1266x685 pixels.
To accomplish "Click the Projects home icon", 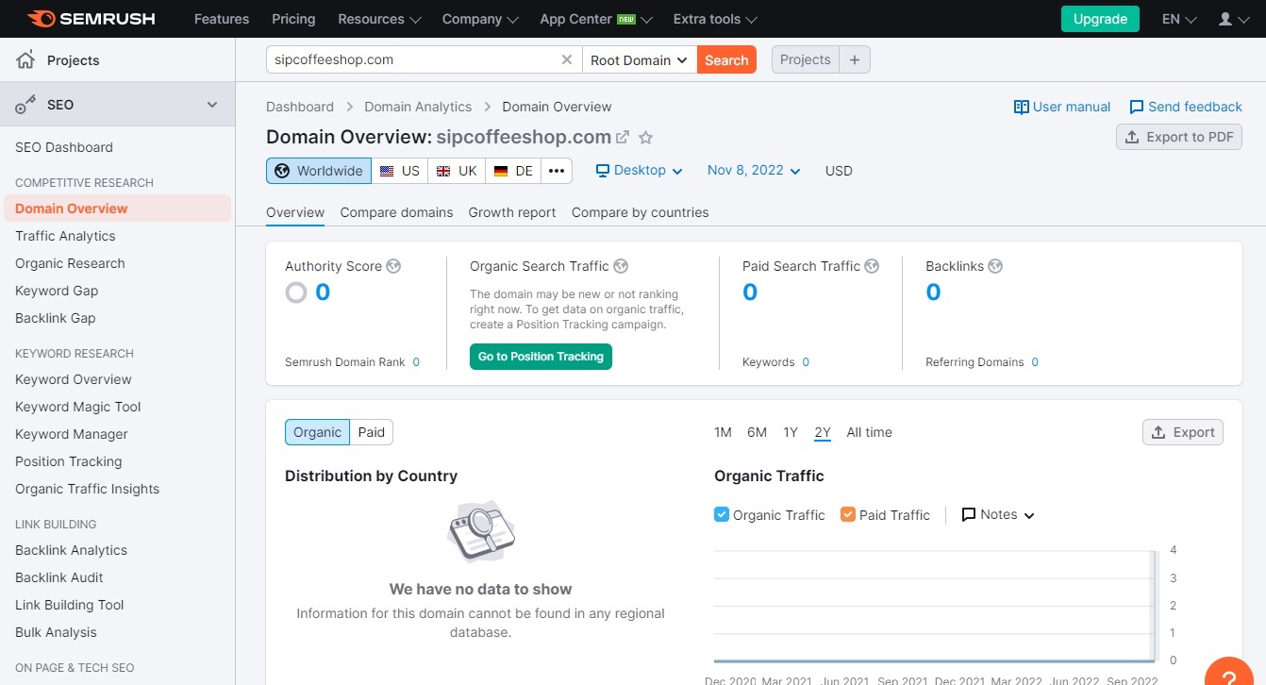I will 25,60.
